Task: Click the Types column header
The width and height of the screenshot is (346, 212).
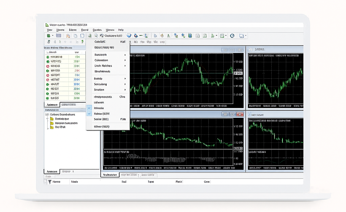Action: pos(151,182)
